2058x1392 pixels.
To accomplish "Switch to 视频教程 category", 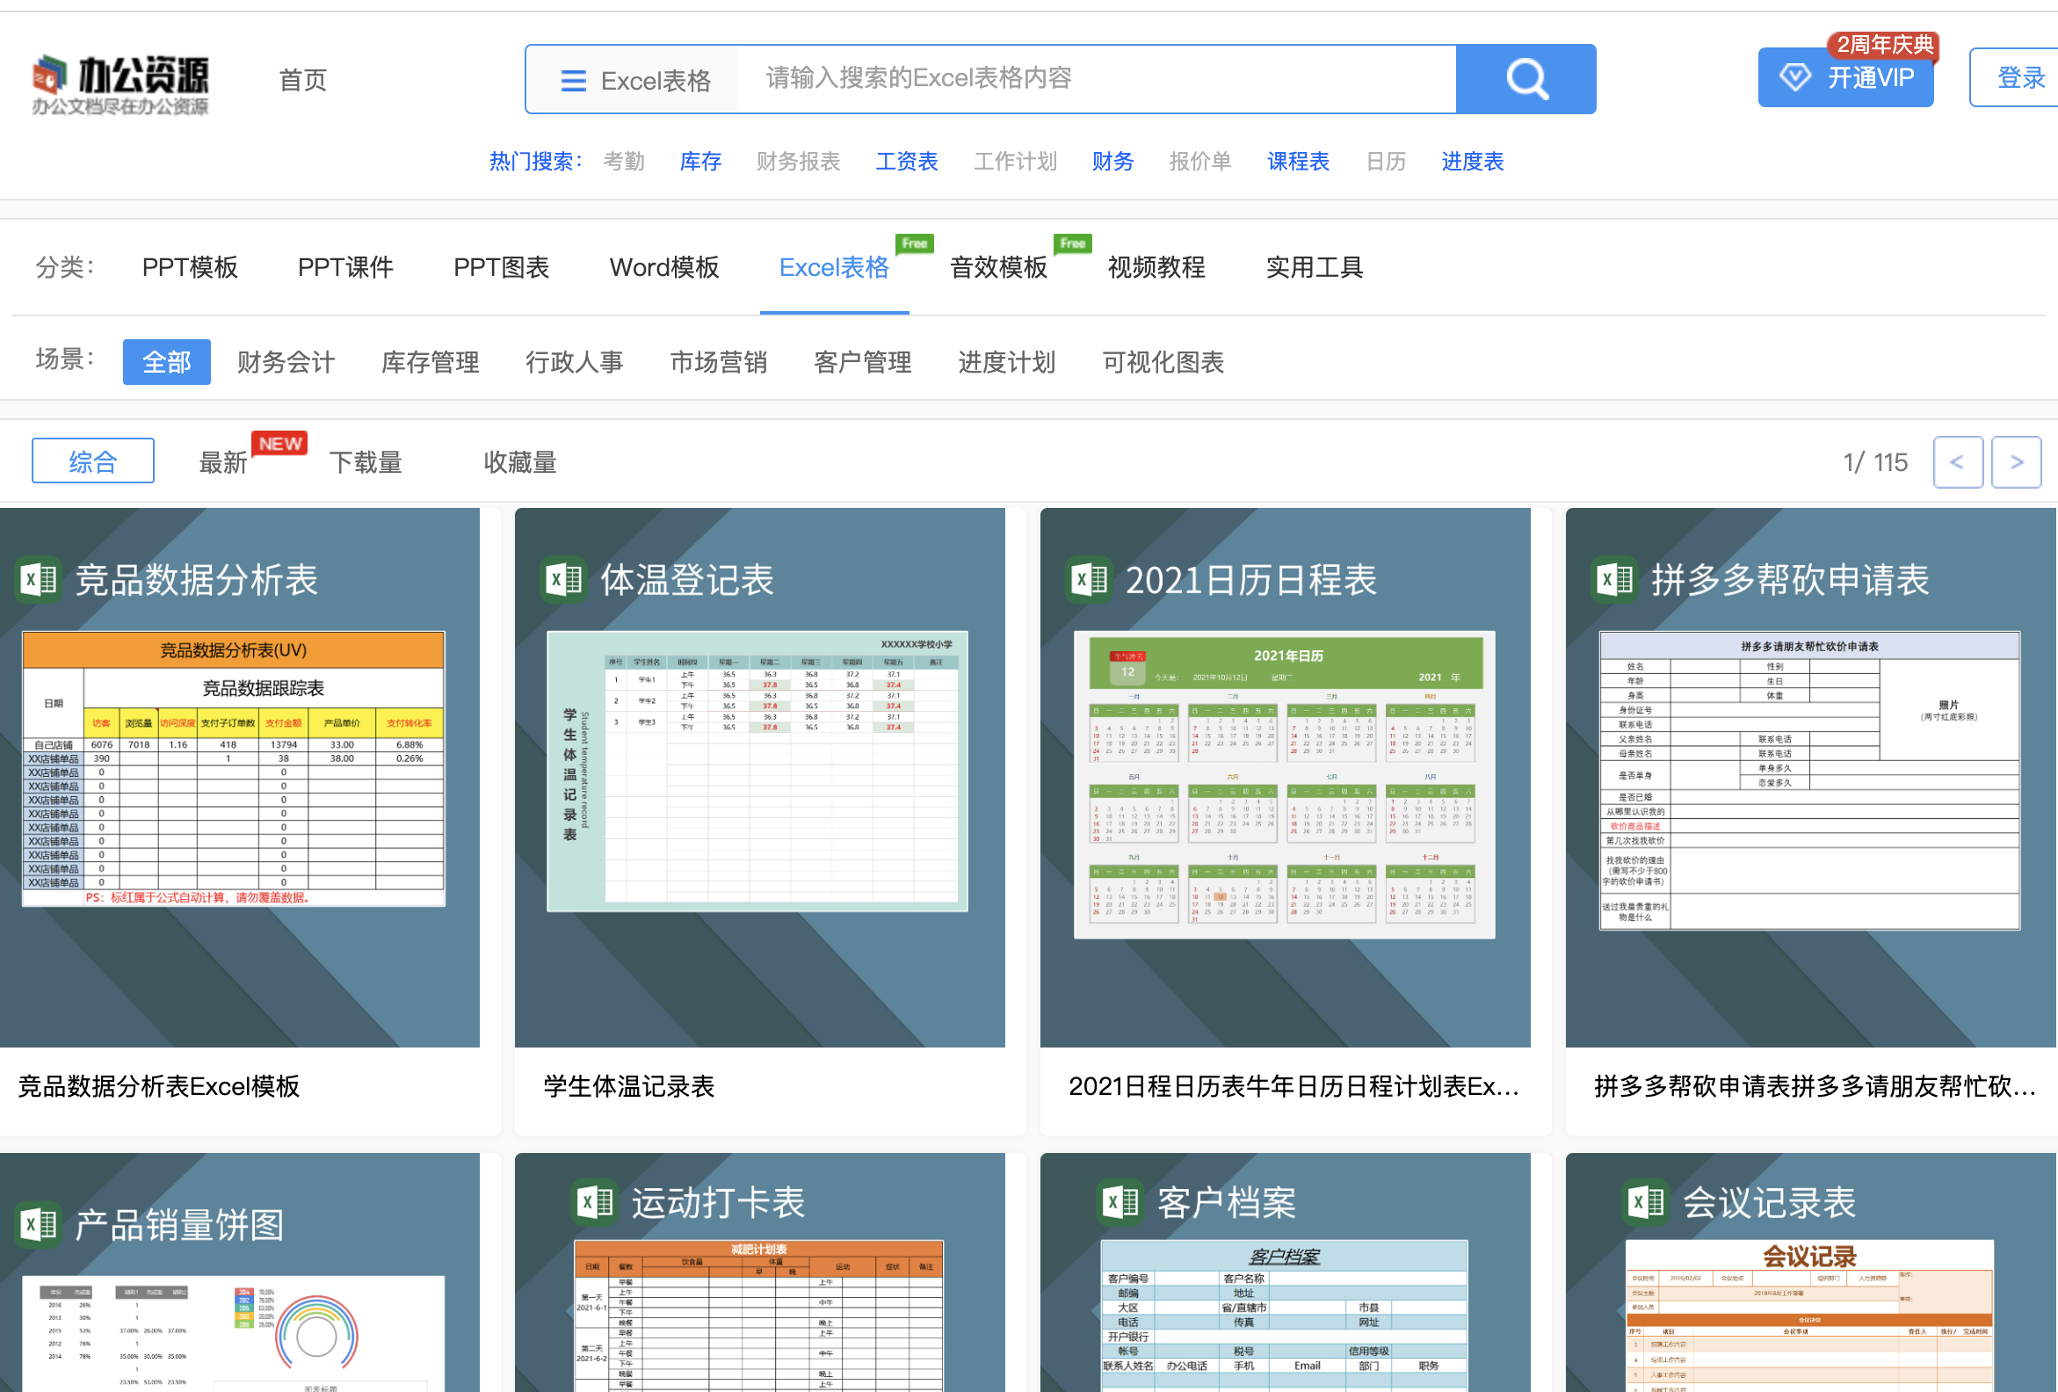I will tap(1156, 267).
